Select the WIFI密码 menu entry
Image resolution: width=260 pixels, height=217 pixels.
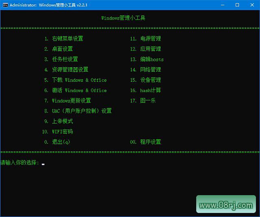(x=62, y=132)
